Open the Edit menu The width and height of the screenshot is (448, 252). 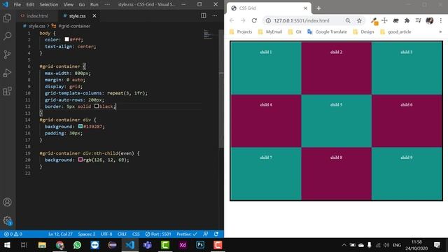pos(30,5)
